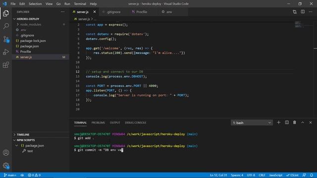Switch to the PROBLEMS panel tab
Screen dimensions: 317x178
coord(98,123)
